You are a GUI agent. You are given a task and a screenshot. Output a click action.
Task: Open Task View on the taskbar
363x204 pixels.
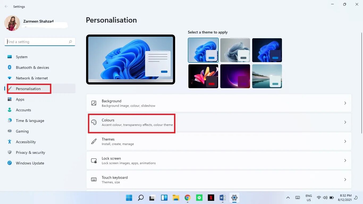[152, 198]
